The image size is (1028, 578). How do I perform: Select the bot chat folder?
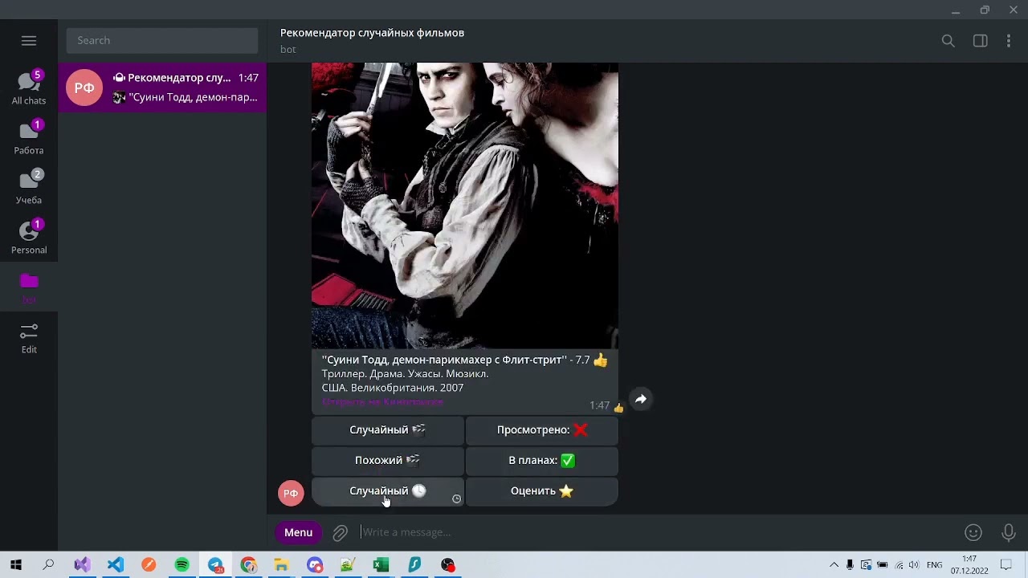(29, 287)
